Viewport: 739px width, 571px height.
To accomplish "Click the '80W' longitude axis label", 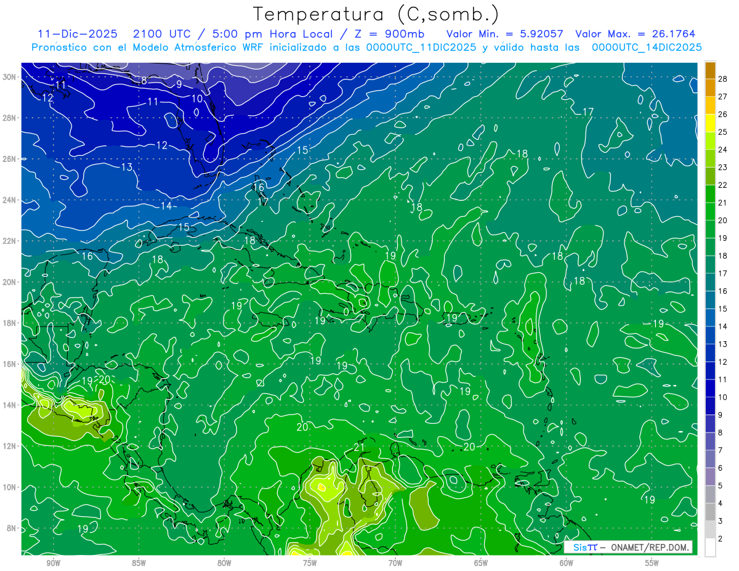I will 224,563.
